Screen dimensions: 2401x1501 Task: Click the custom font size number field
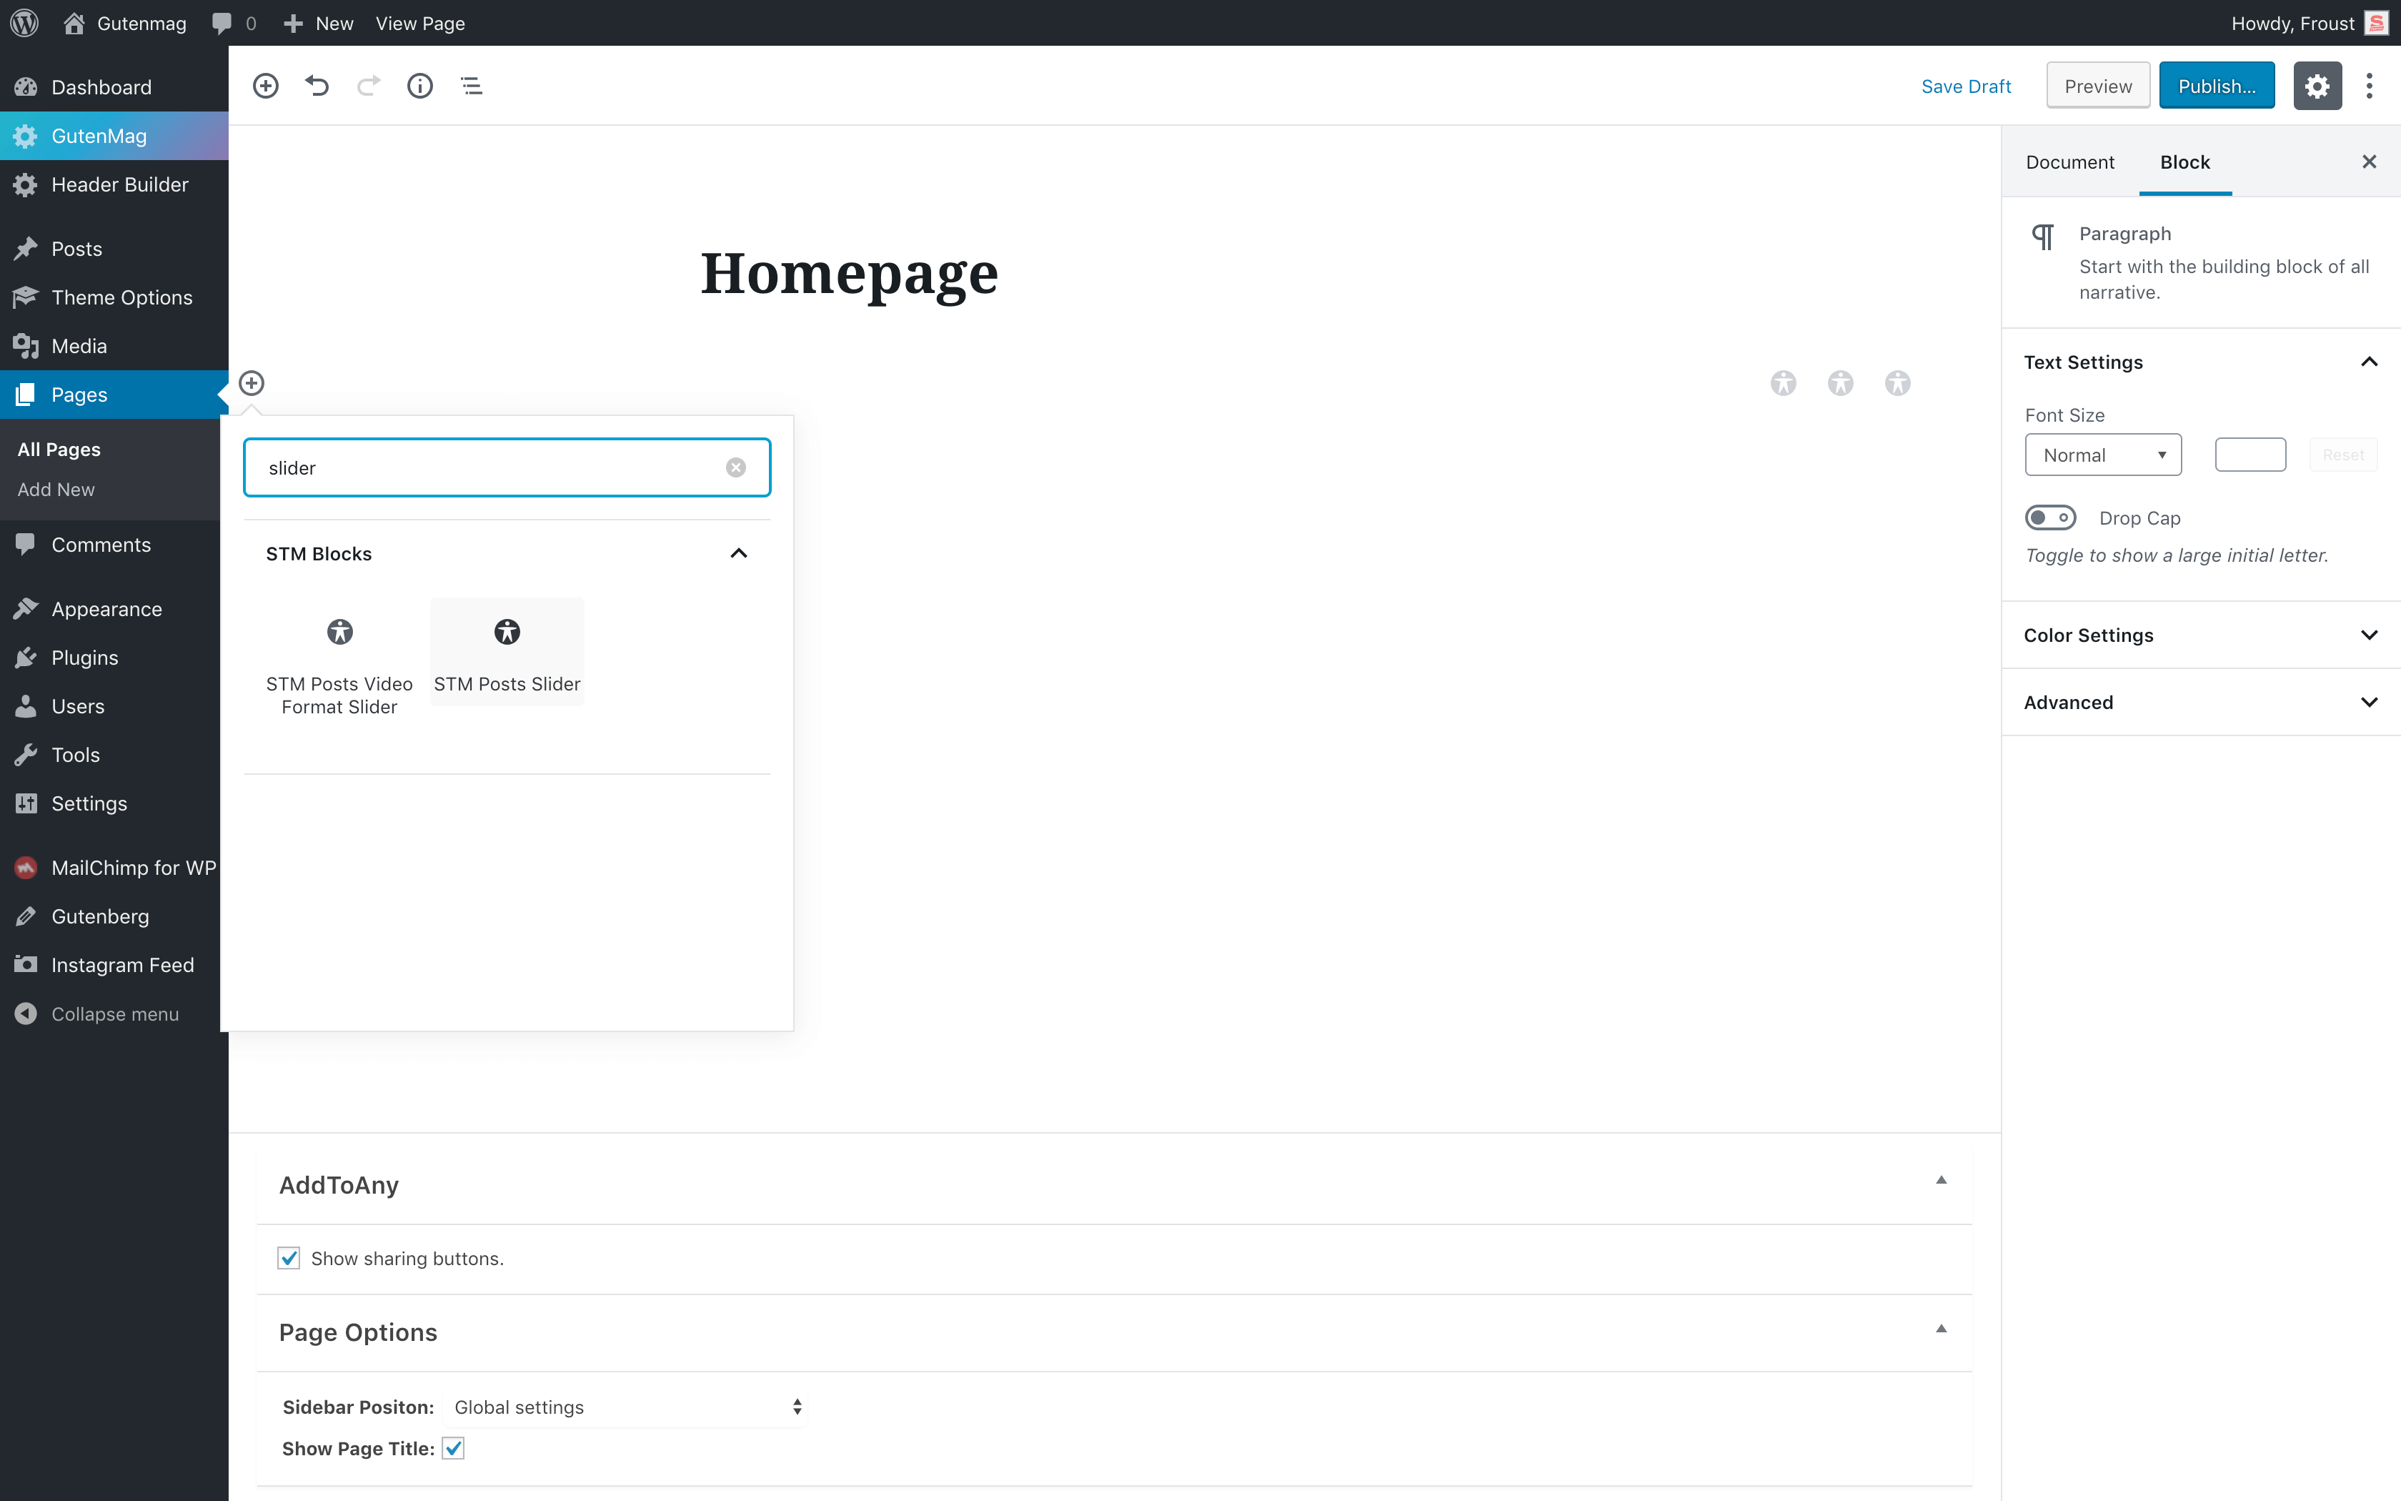(x=2250, y=455)
